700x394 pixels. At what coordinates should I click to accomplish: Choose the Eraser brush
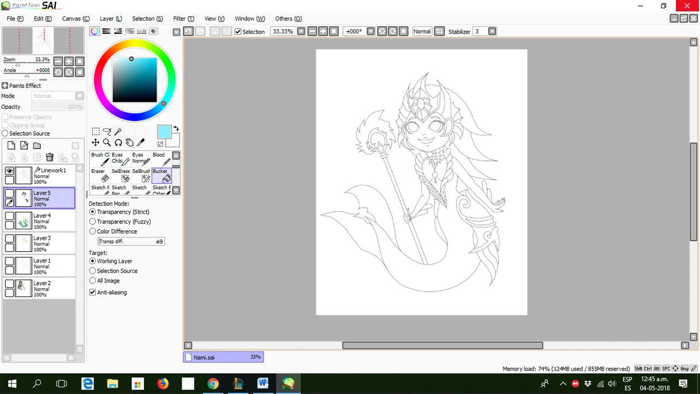coord(100,175)
